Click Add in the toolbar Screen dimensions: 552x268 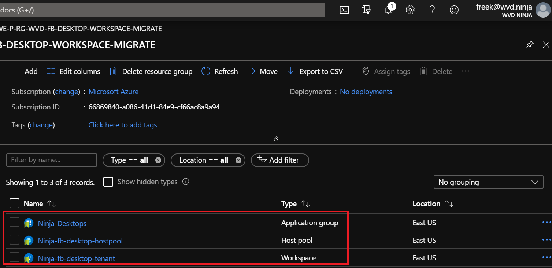(x=25, y=71)
